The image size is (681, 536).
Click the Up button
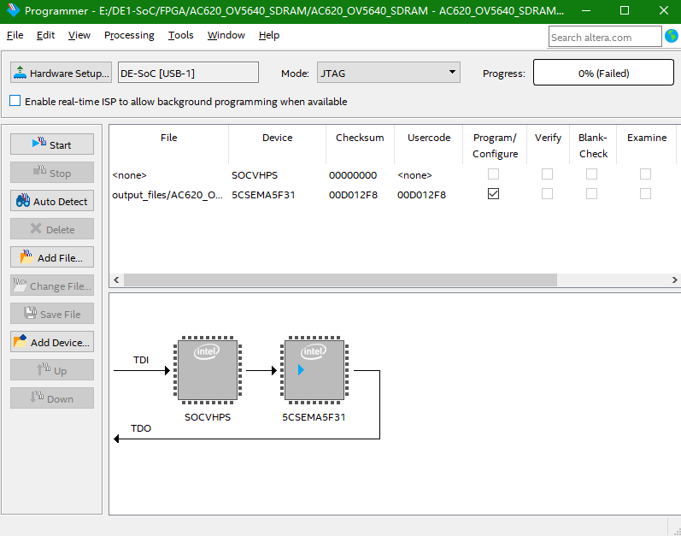coord(52,370)
